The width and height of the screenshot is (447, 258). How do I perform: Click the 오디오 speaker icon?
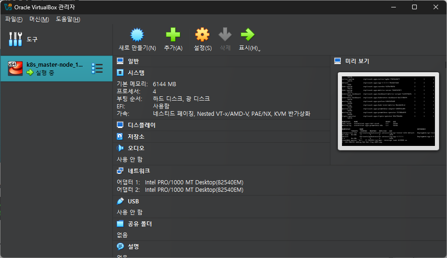tap(120, 148)
